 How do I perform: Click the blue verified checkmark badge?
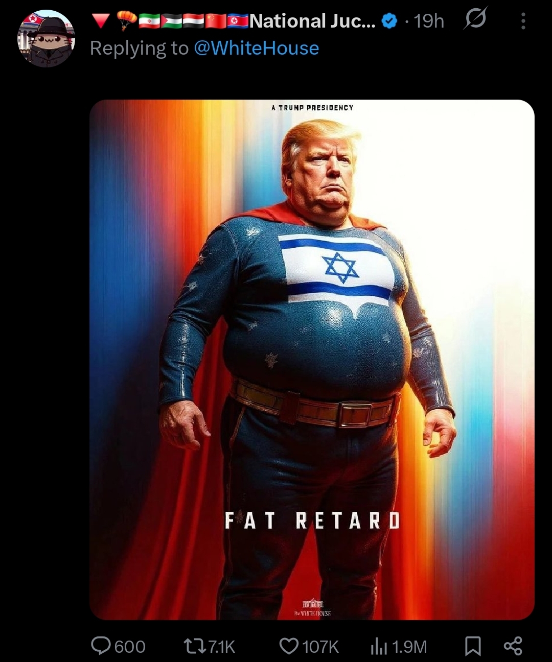(389, 21)
